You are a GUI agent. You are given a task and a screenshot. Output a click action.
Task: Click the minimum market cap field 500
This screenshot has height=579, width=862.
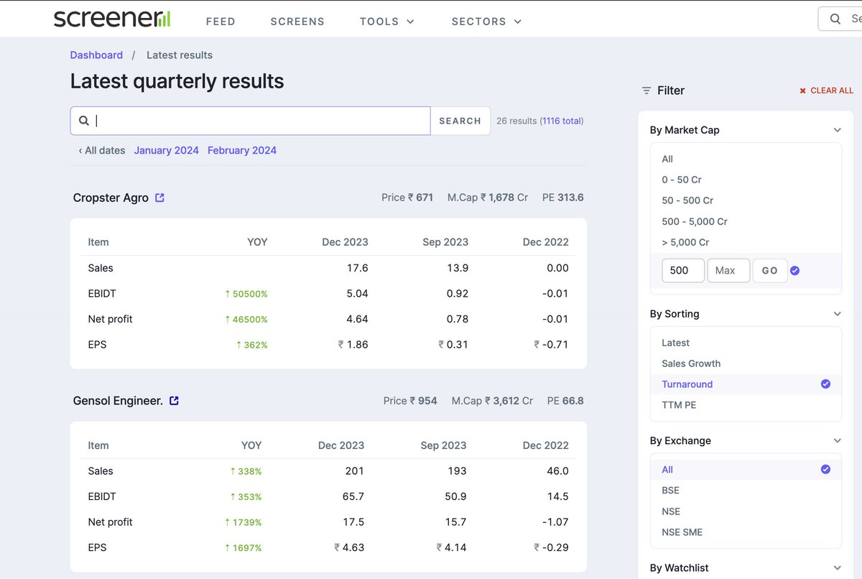[682, 271]
